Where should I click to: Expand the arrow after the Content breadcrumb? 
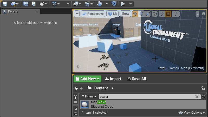[112, 88]
